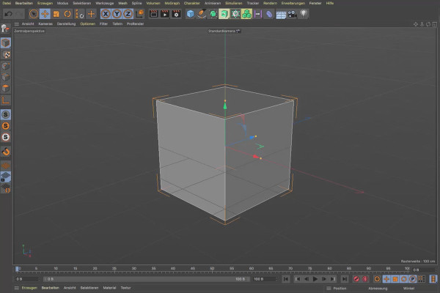Open the Mesh menu
Screen dimensions: 440x293
click(122, 3)
